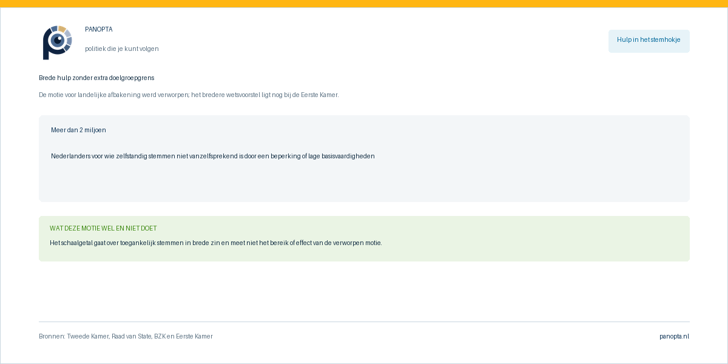Click the 'Bronnen:' label in the footer
728x364 pixels.
coord(52,336)
